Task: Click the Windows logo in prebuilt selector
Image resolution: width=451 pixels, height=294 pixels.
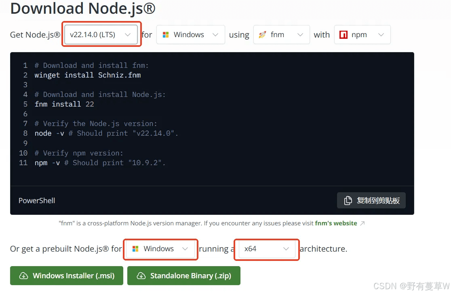Action: click(135, 249)
